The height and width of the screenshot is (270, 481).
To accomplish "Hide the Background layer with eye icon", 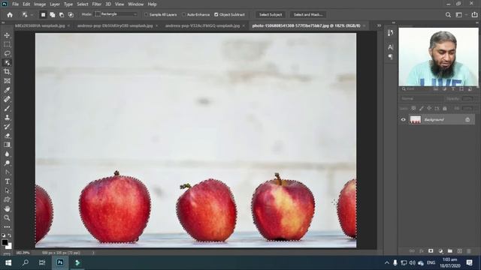I will [x=403, y=120].
